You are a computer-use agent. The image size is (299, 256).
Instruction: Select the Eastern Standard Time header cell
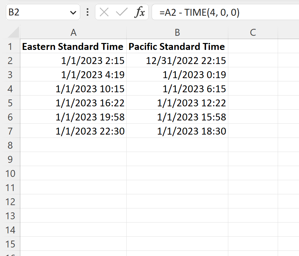pos(73,46)
